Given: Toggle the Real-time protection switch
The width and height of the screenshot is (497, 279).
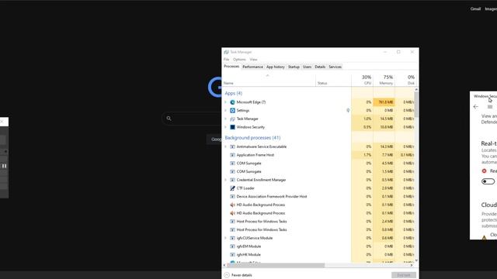Looking at the screenshot, I should point(488,181).
